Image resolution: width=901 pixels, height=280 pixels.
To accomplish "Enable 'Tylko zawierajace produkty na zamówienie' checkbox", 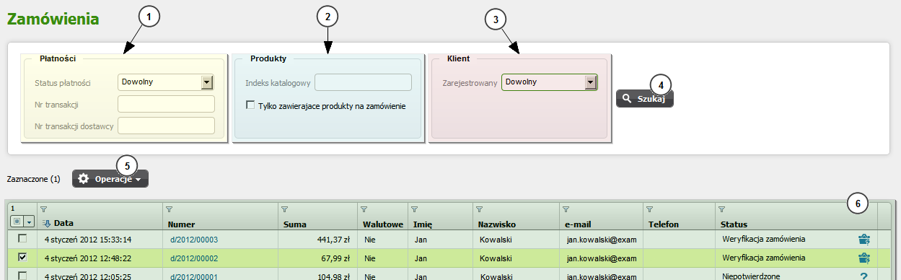I will tap(250, 105).
